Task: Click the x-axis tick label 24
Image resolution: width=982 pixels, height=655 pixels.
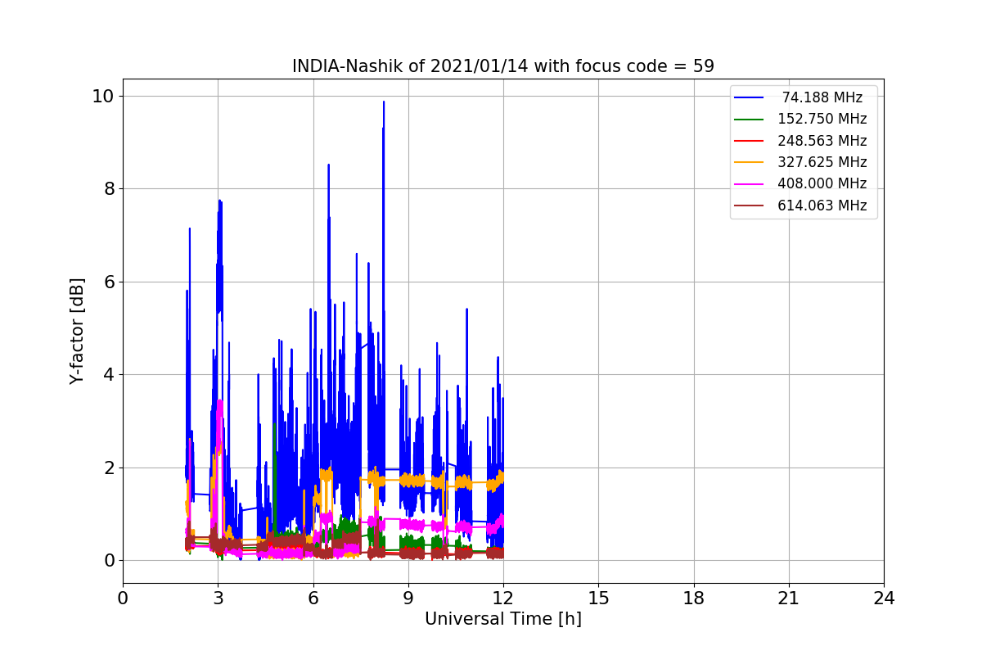Action: [884, 599]
